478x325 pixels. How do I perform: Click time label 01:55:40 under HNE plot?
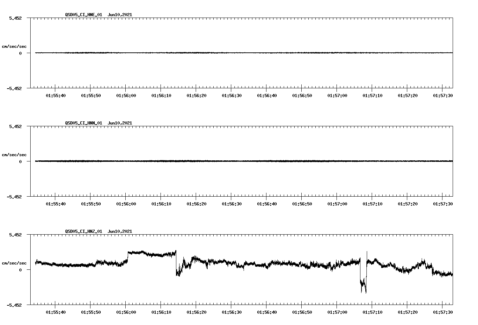point(56,96)
